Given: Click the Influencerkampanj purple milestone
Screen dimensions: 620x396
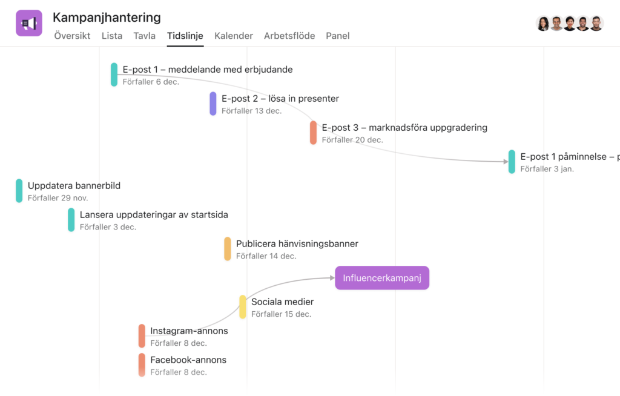Looking at the screenshot, I should (382, 278).
